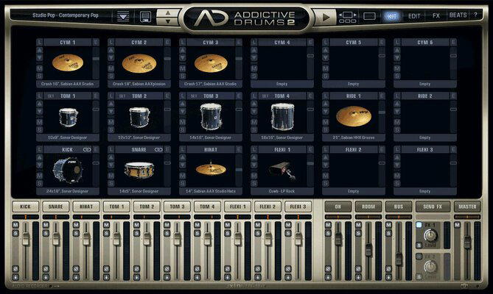Click the E edit button on RIDE 1
Image resolution: width=493 pixels, height=294 pixels.
pyautogui.click(x=382, y=96)
